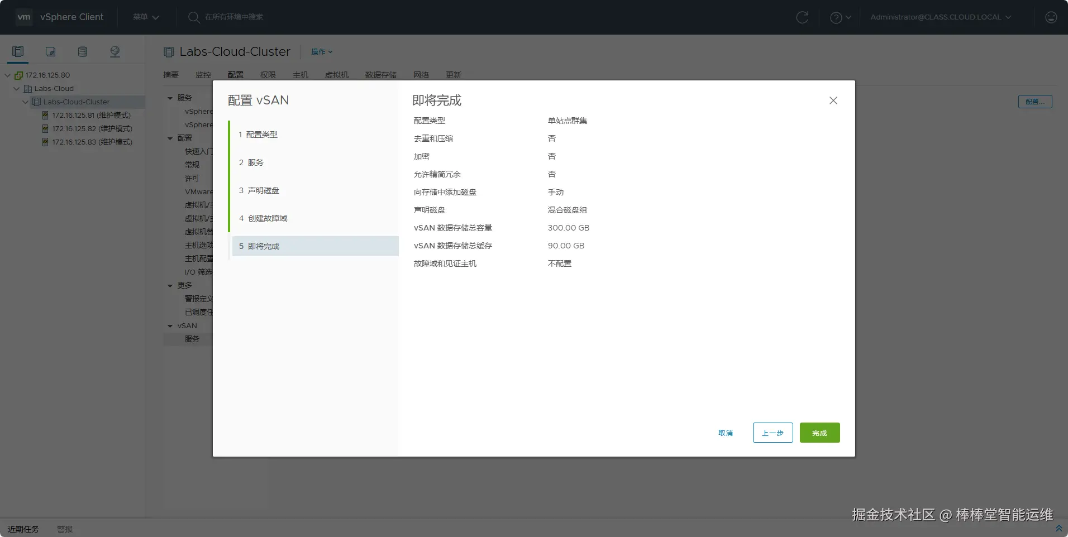Open the VMs and Templates view icon
Image resolution: width=1068 pixels, height=537 pixels.
tap(50, 52)
